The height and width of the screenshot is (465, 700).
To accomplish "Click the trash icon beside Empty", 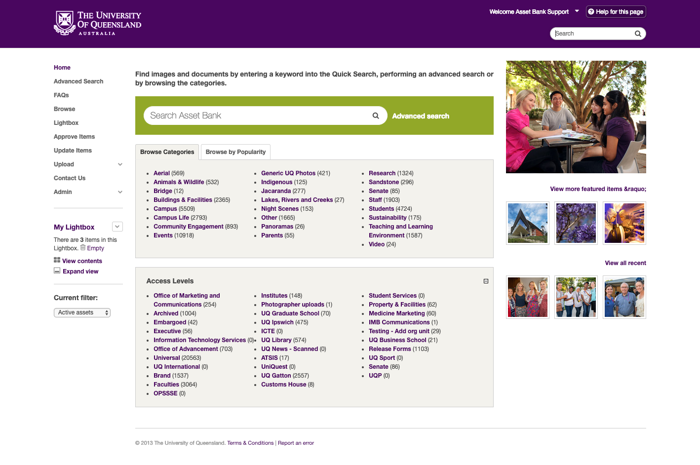I will [x=83, y=248].
